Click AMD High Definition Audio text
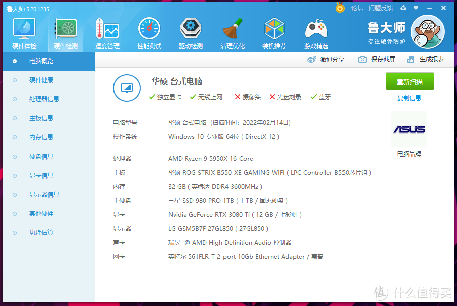The width and height of the screenshot is (457, 306). [230, 242]
